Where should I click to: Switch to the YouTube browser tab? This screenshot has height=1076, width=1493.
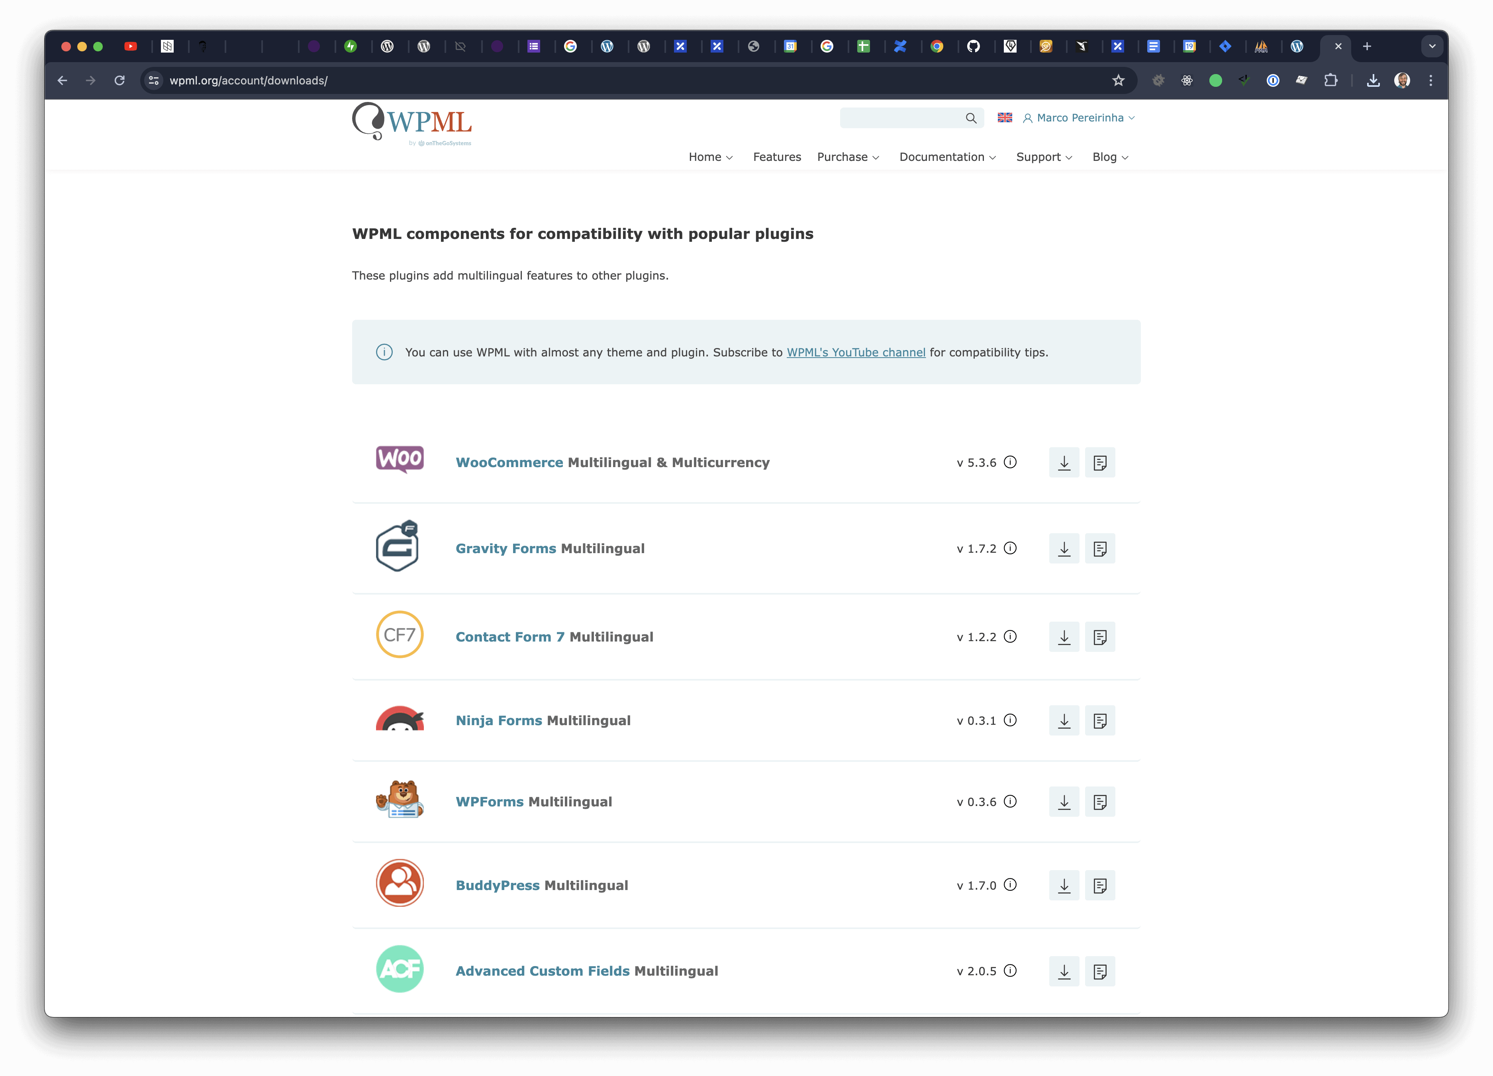[x=130, y=46]
